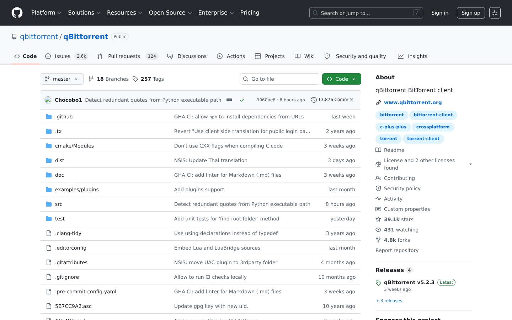Click the Activity pulse icon

coord(378,199)
